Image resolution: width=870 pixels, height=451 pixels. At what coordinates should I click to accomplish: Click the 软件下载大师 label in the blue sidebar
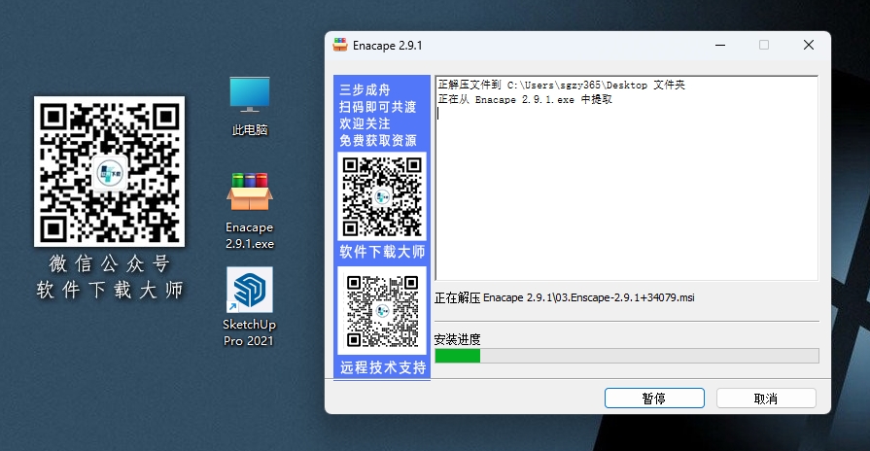click(382, 252)
